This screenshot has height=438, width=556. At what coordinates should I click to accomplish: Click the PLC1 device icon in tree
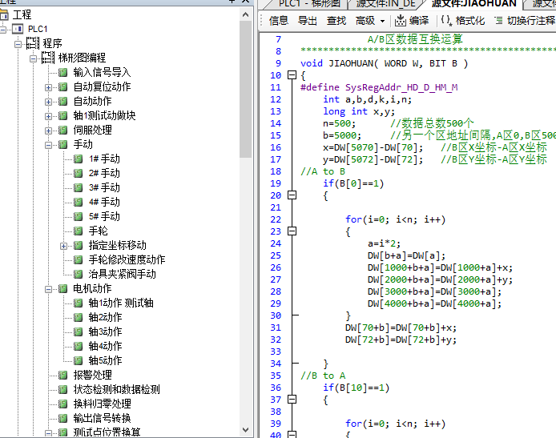(x=18, y=29)
